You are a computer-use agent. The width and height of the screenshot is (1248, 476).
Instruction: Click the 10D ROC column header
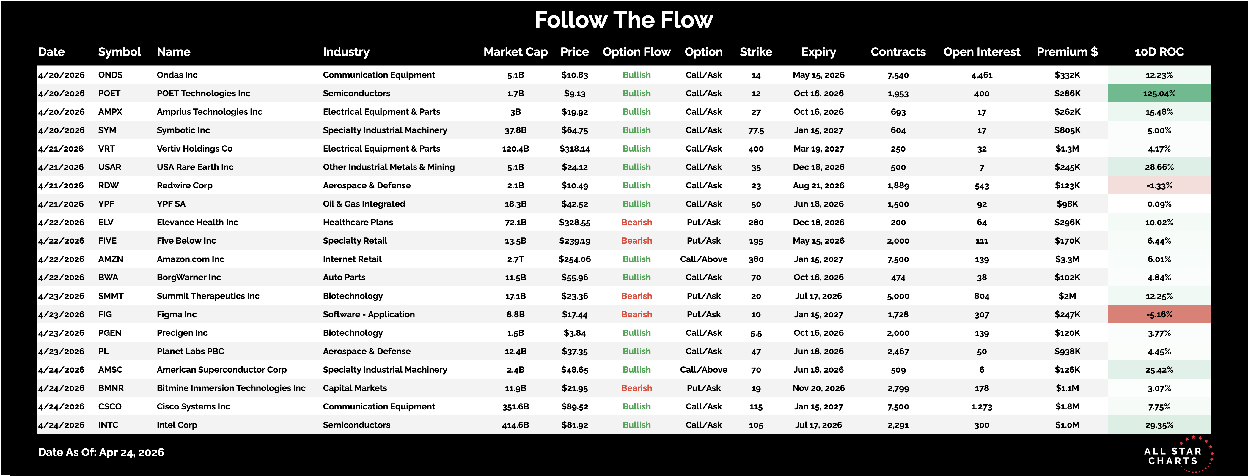tap(1159, 52)
